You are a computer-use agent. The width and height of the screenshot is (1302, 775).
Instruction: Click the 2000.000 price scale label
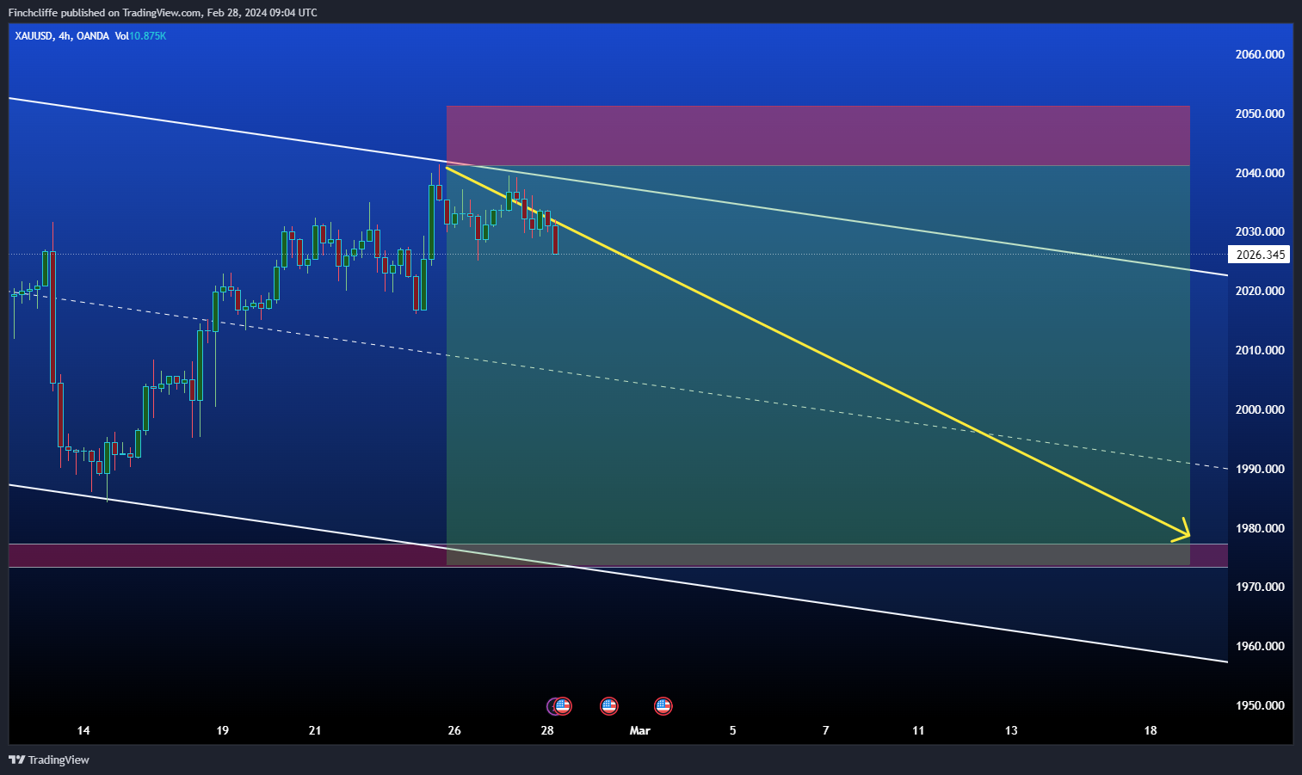[1260, 409]
